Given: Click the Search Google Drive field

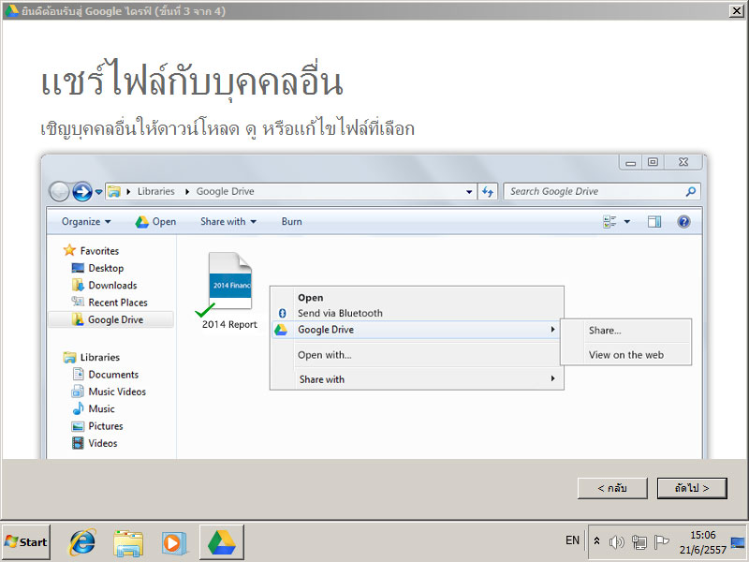Looking at the screenshot, I should click(x=602, y=192).
